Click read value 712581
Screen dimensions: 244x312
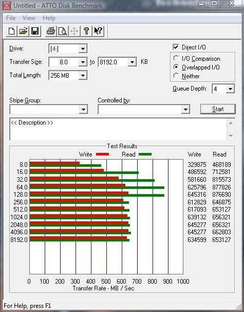[x=221, y=172]
